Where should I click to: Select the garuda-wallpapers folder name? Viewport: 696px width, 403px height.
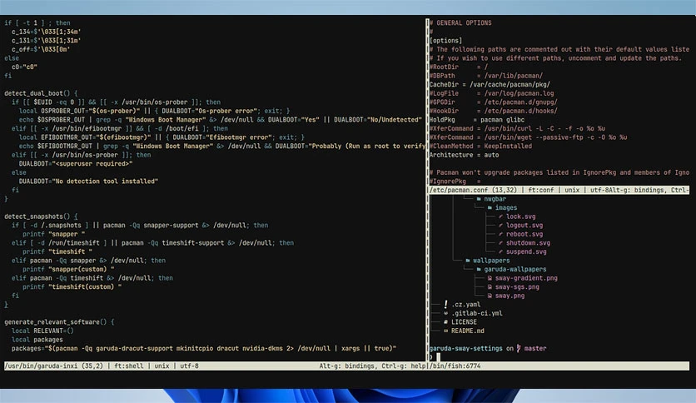tap(515, 270)
